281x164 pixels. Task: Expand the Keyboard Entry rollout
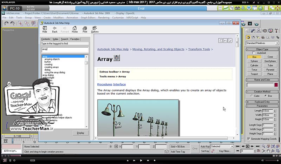[262, 102]
